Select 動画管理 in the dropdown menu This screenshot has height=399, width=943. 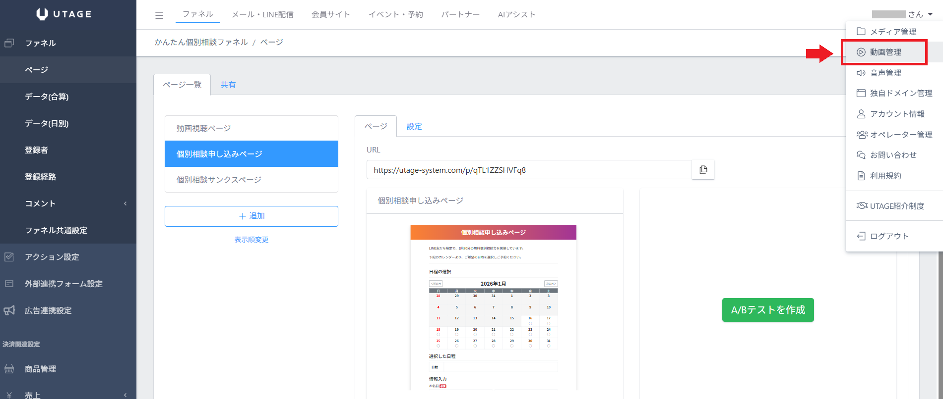pyautogui.click(x=885, y=52)
